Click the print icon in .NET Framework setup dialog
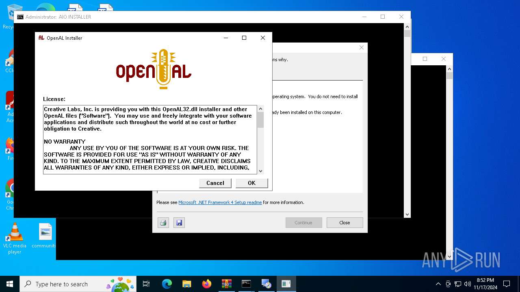520x292 pixels. tap(163, 223)
